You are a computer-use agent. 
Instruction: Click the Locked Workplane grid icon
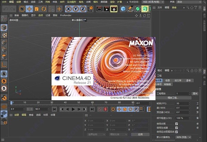pos(4,114)
